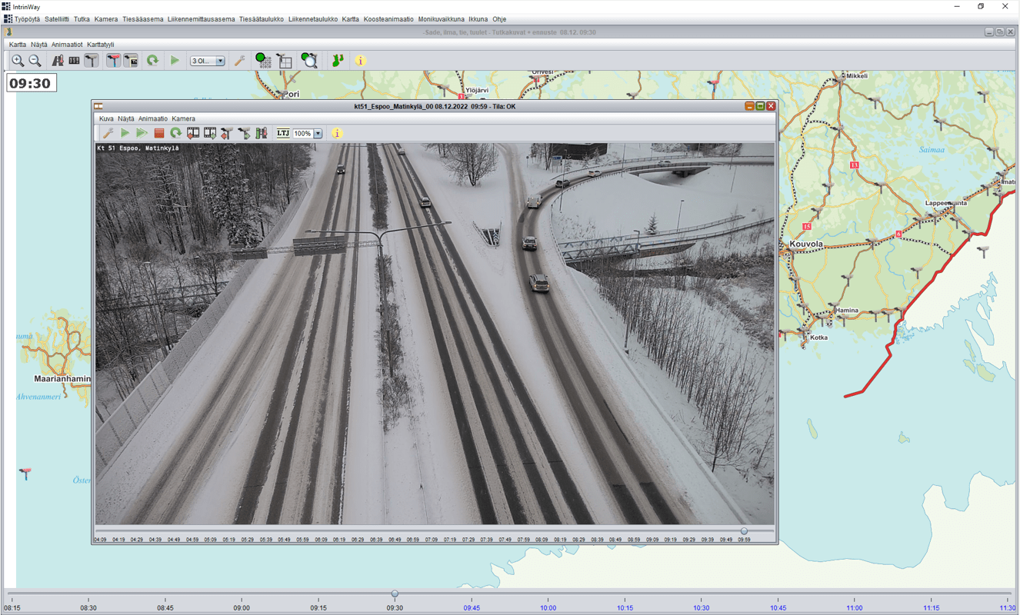Start map animation with green play button
Viewport: 1020px width, 615px height.
click(175, 61)
